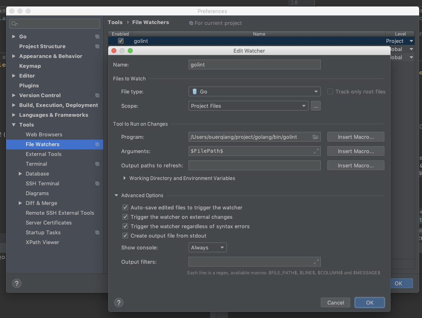Close the Edit Watcher dialog with red button

pyautogui.click(x=114, y=51)
